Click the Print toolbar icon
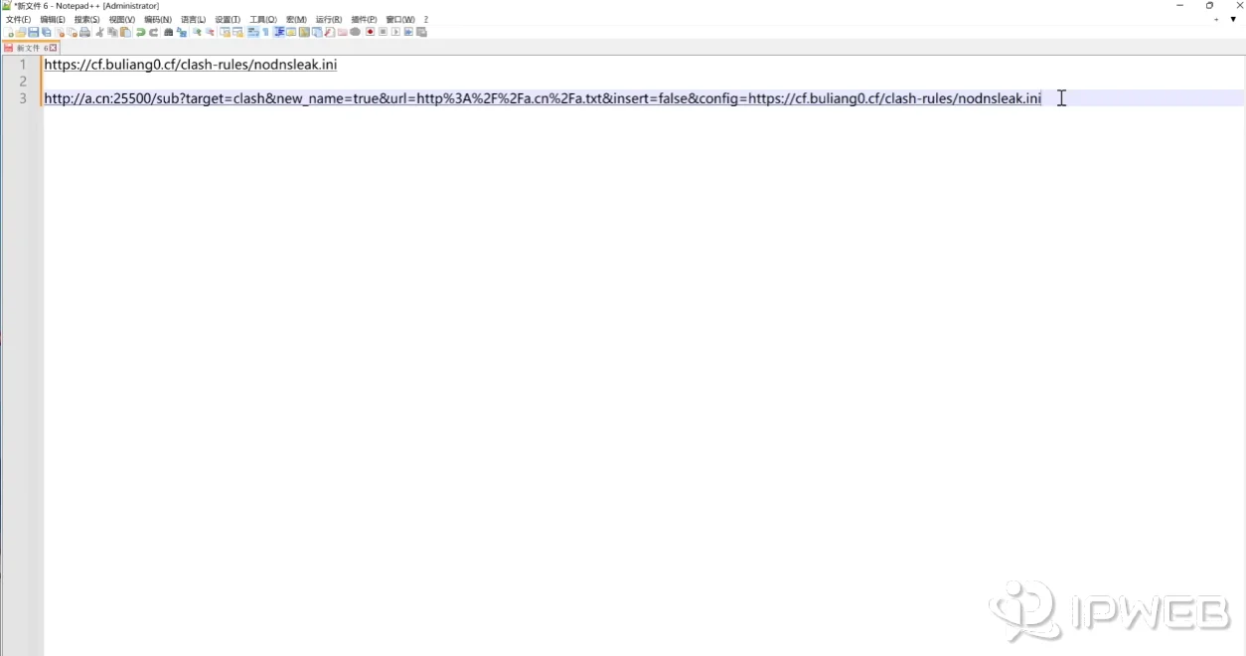Viewport: 1246px width, 656px height. [85, 32]
